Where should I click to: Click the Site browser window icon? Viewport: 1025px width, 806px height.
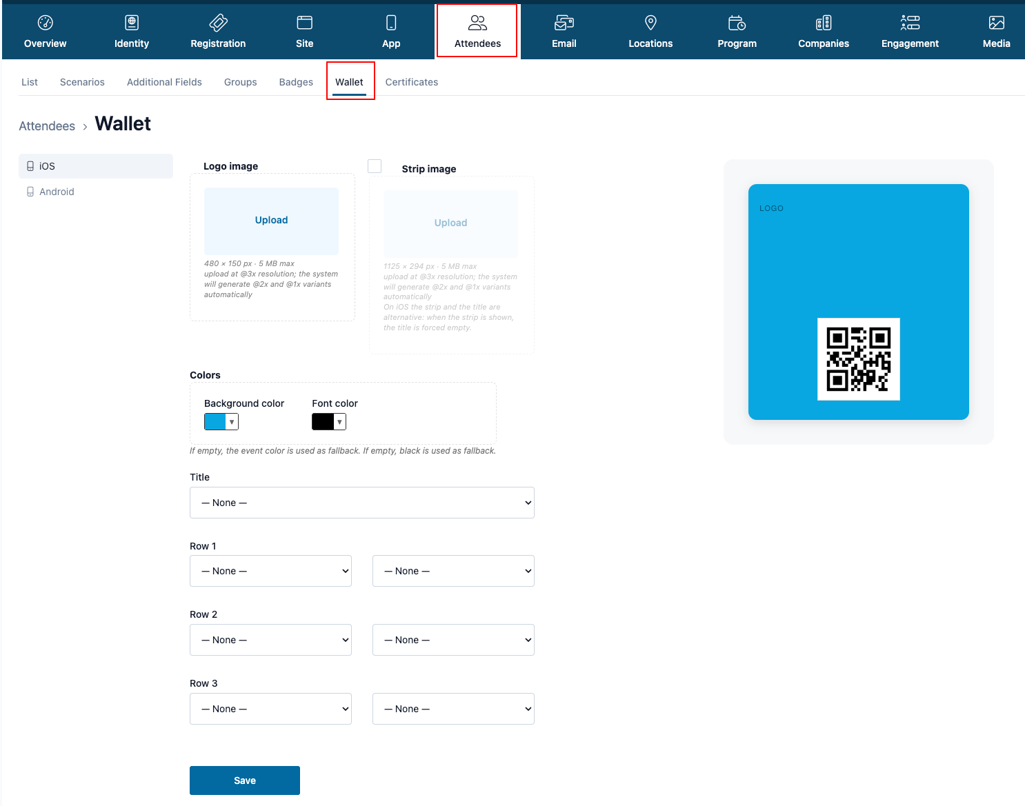305,23
